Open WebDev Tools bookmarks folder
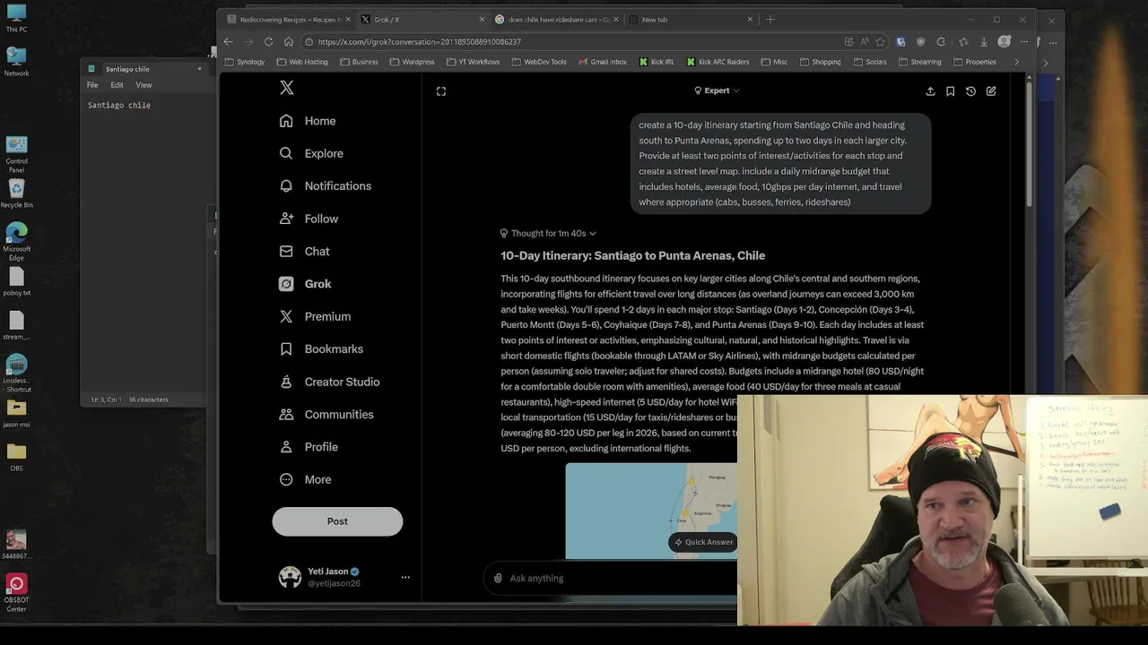Viewport: 1148px width, 645px height. (539, 62)
